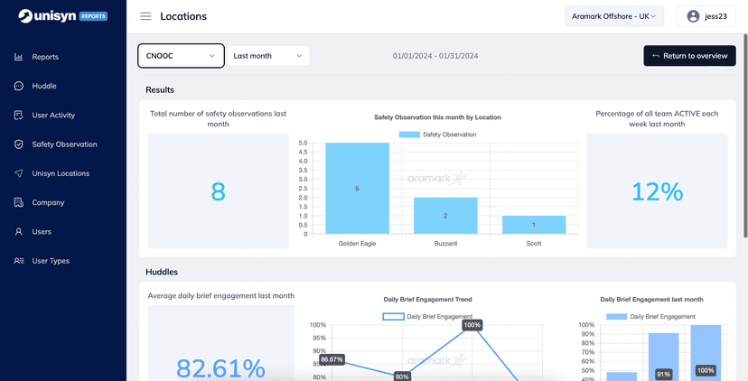Viewport: 748px width, 381px height.
Task: Click the Buzzard axis label
Action: pos(445,243)
